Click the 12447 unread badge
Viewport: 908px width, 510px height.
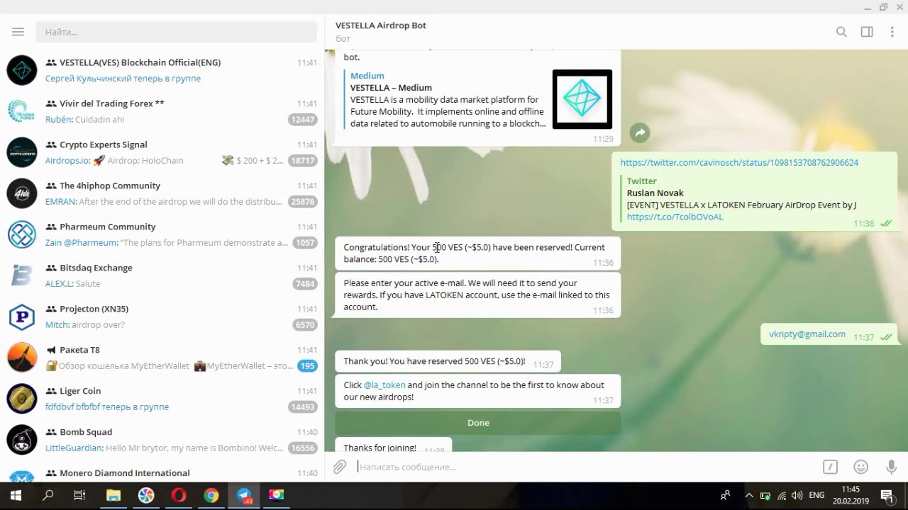click(303, 120)
